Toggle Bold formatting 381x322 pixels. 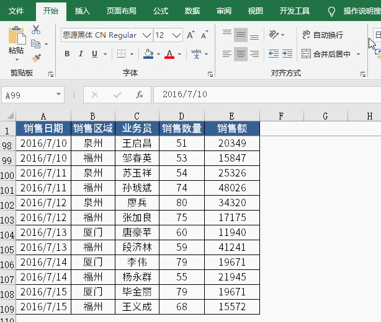pyautogui.click(x=67, y=54)
